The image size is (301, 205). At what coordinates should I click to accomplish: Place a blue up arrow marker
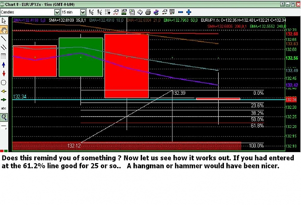coord(3,65)
